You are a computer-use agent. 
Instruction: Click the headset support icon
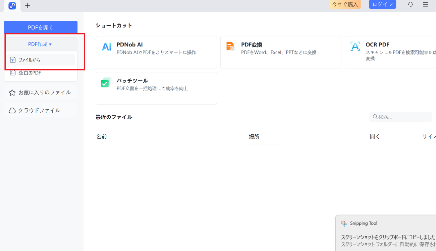tap(410, 4)
